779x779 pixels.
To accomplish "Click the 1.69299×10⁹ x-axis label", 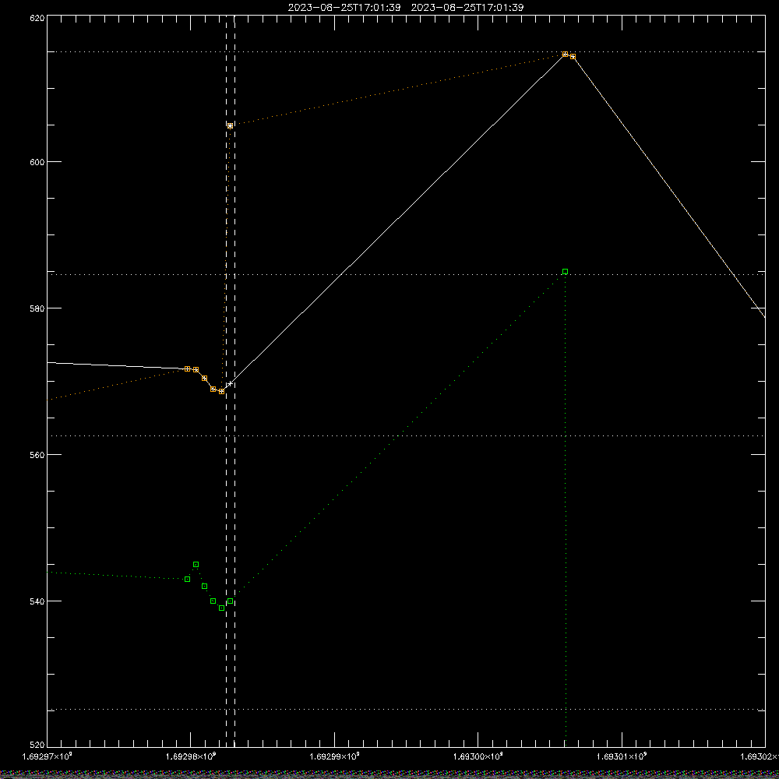I will pos(334,756).
